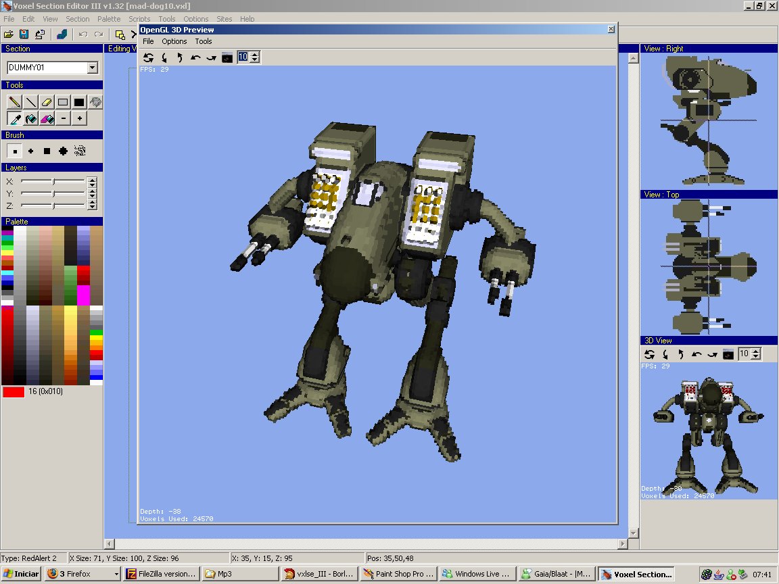Click the blue 3D voxel blocks toolbar icon

(62, 34)
